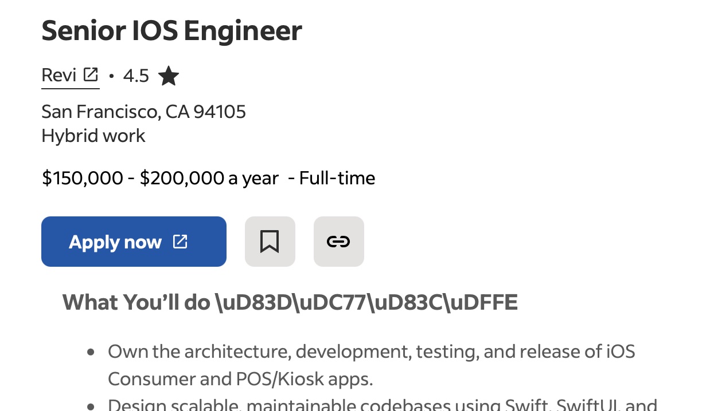Click the Consumer and POS/Kiosk apps line
Image resolution: width=710 pixels, height=411 pixels.
pyautogui.click(x=240, y=378)
